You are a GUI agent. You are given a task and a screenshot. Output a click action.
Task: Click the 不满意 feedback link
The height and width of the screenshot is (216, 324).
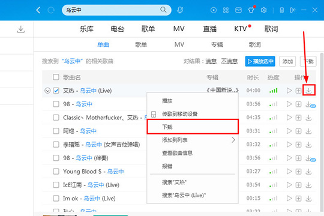(229, 61)
